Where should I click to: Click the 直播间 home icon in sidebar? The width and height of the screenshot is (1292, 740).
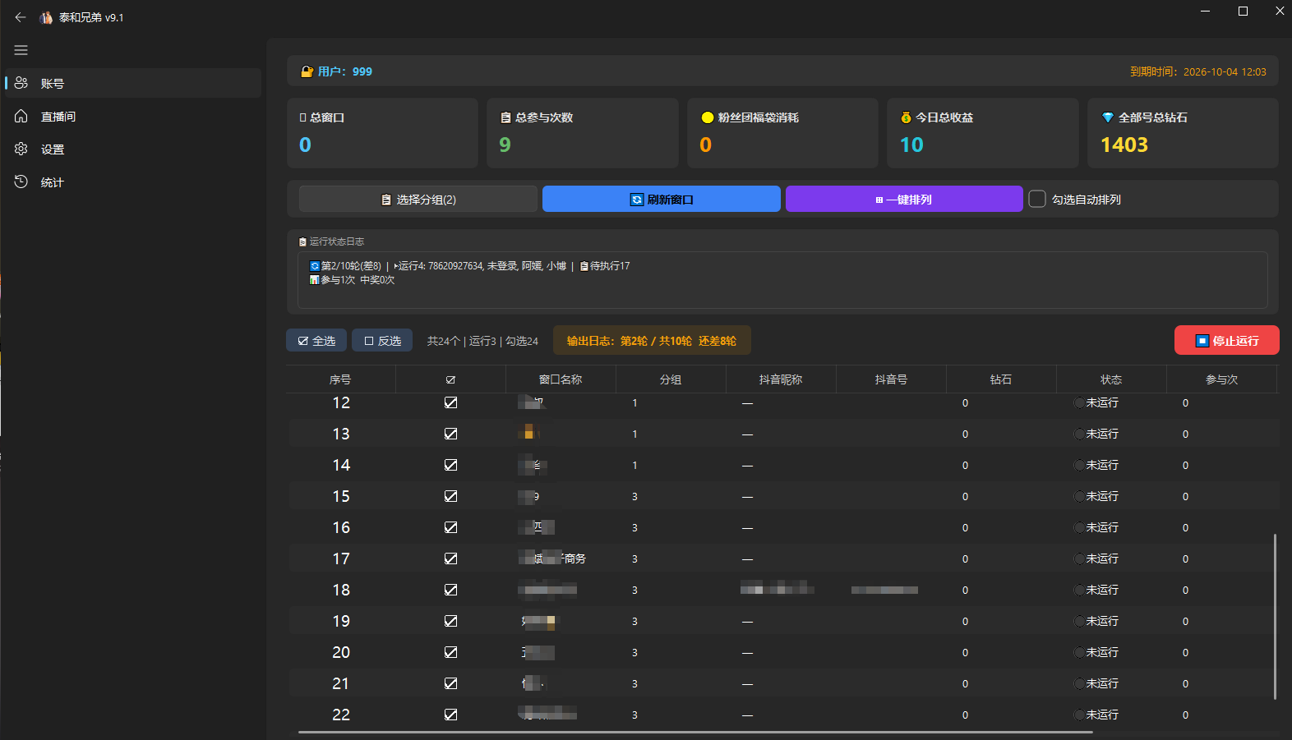click(21, 116)
